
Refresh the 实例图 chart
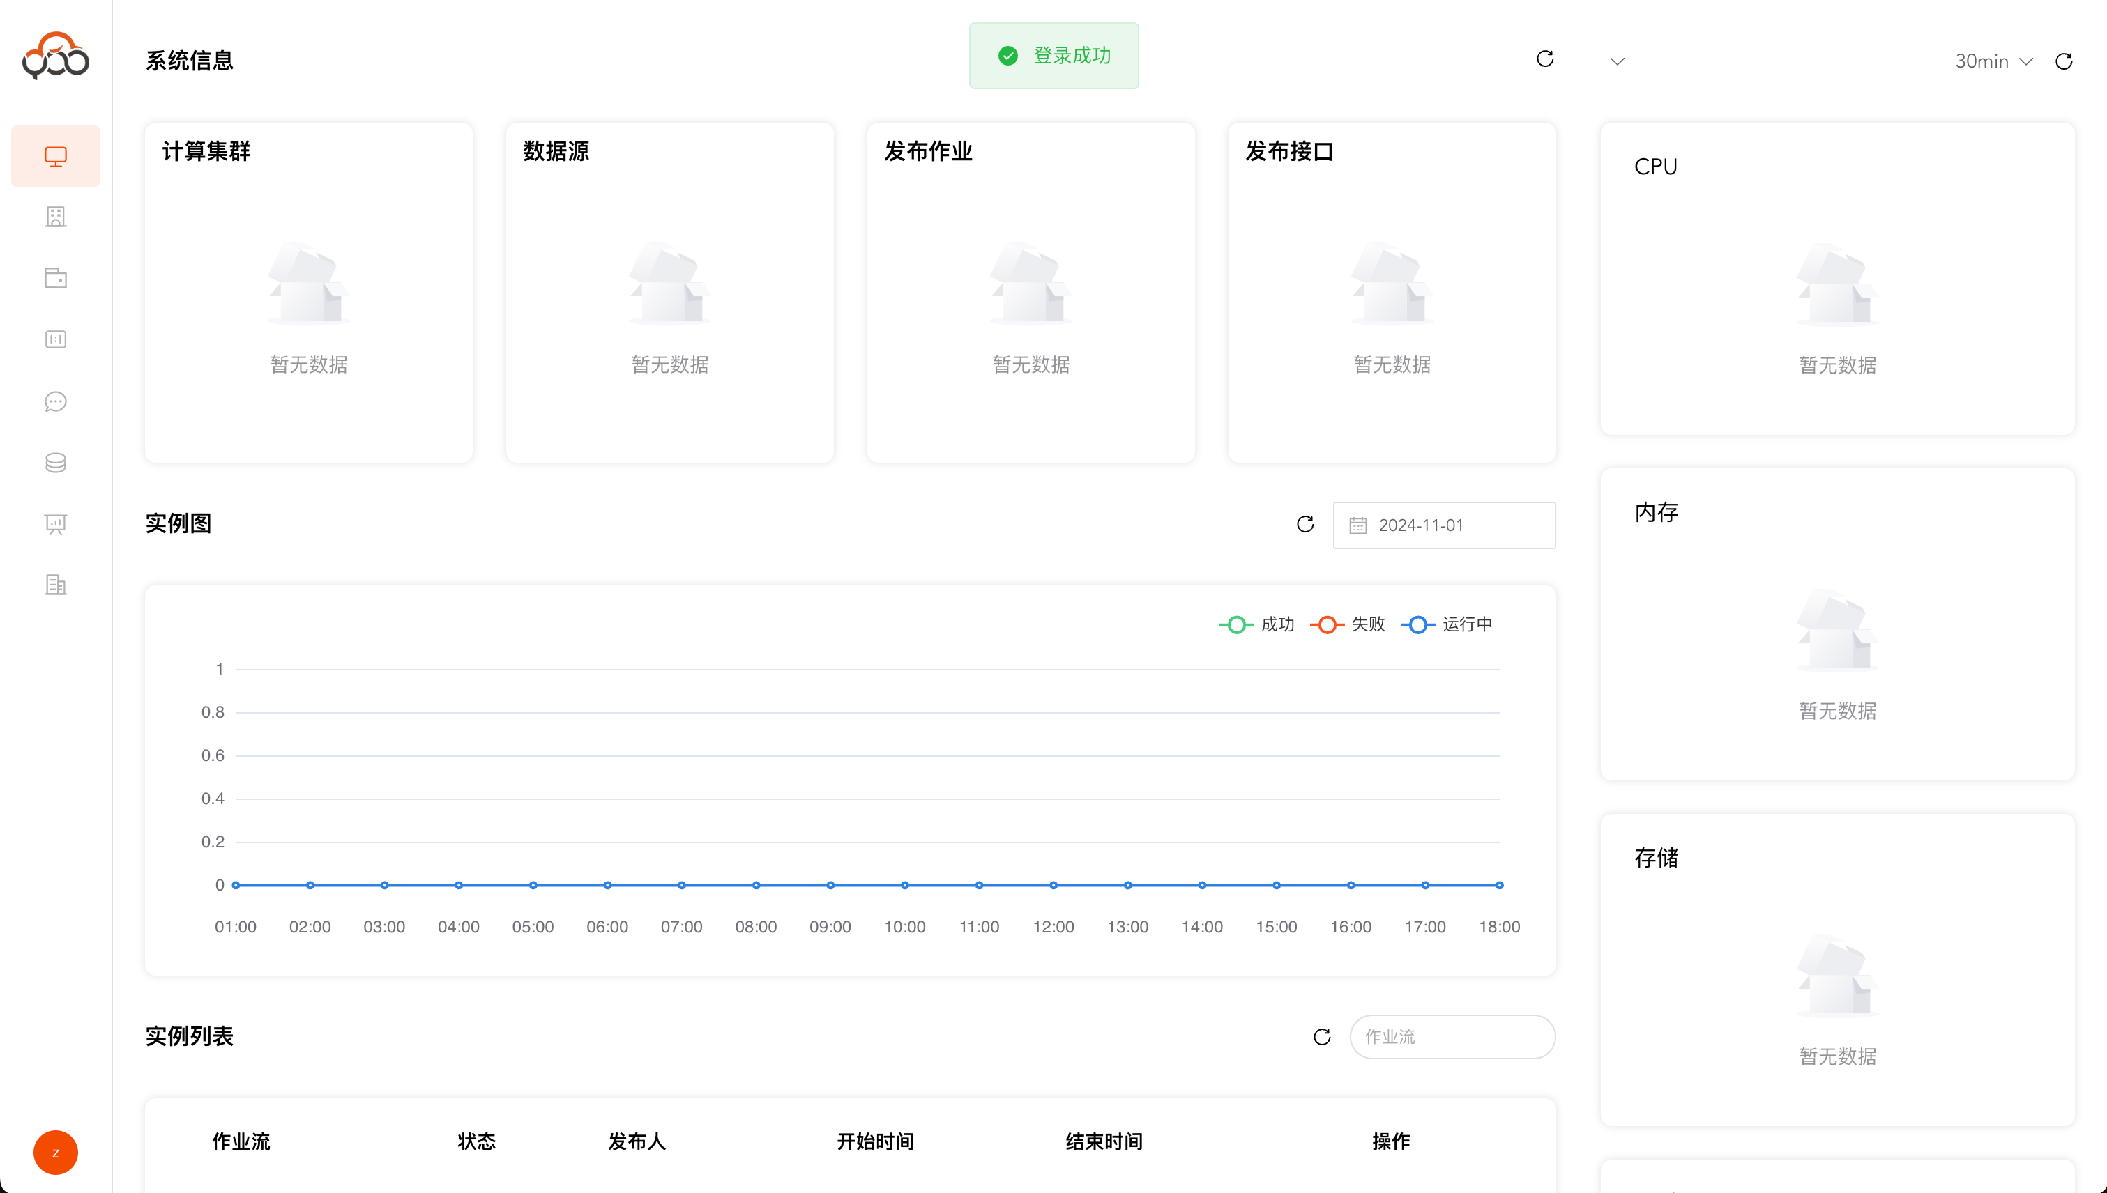(1305, 525)
